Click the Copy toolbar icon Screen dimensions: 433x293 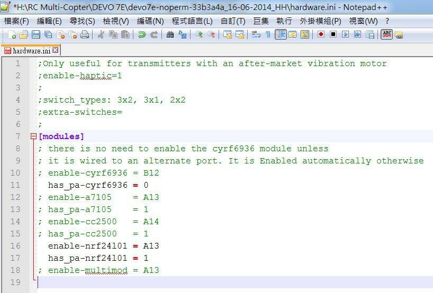(x=113, y=34)
